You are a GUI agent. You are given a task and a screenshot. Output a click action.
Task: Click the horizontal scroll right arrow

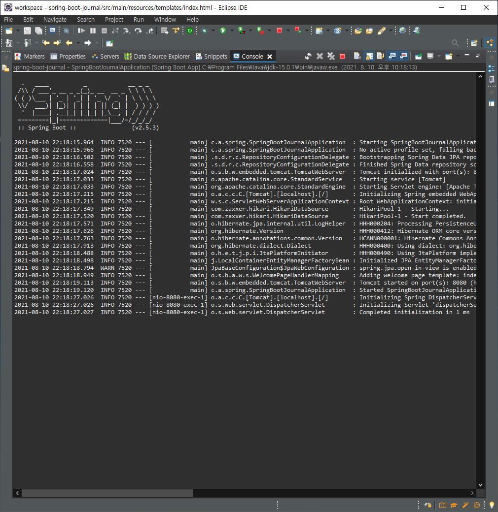point(472,493)
